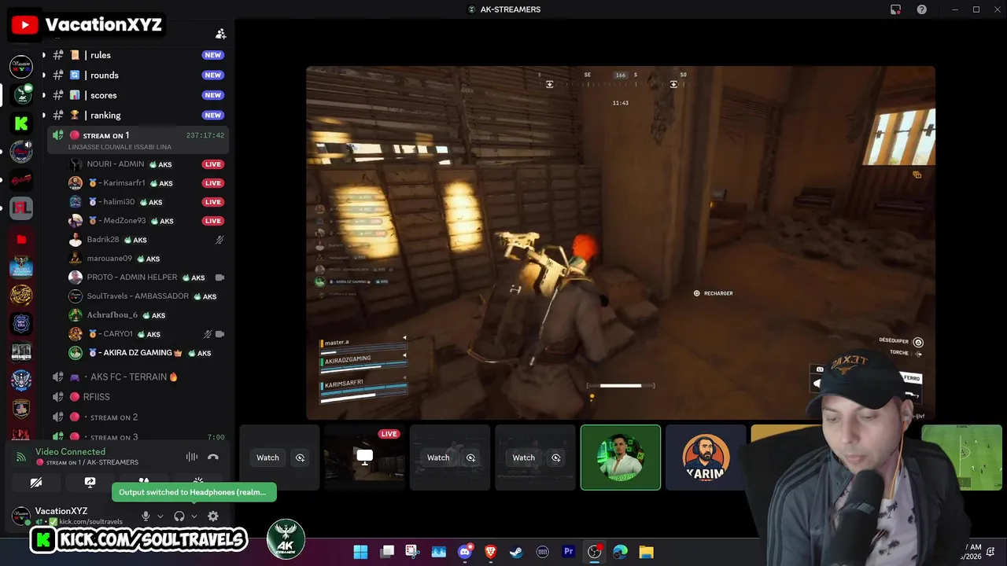Screen dimensions: 1007x566
Task: Select user Achrafbou_6 in voice channel
Action: [146, 315]
